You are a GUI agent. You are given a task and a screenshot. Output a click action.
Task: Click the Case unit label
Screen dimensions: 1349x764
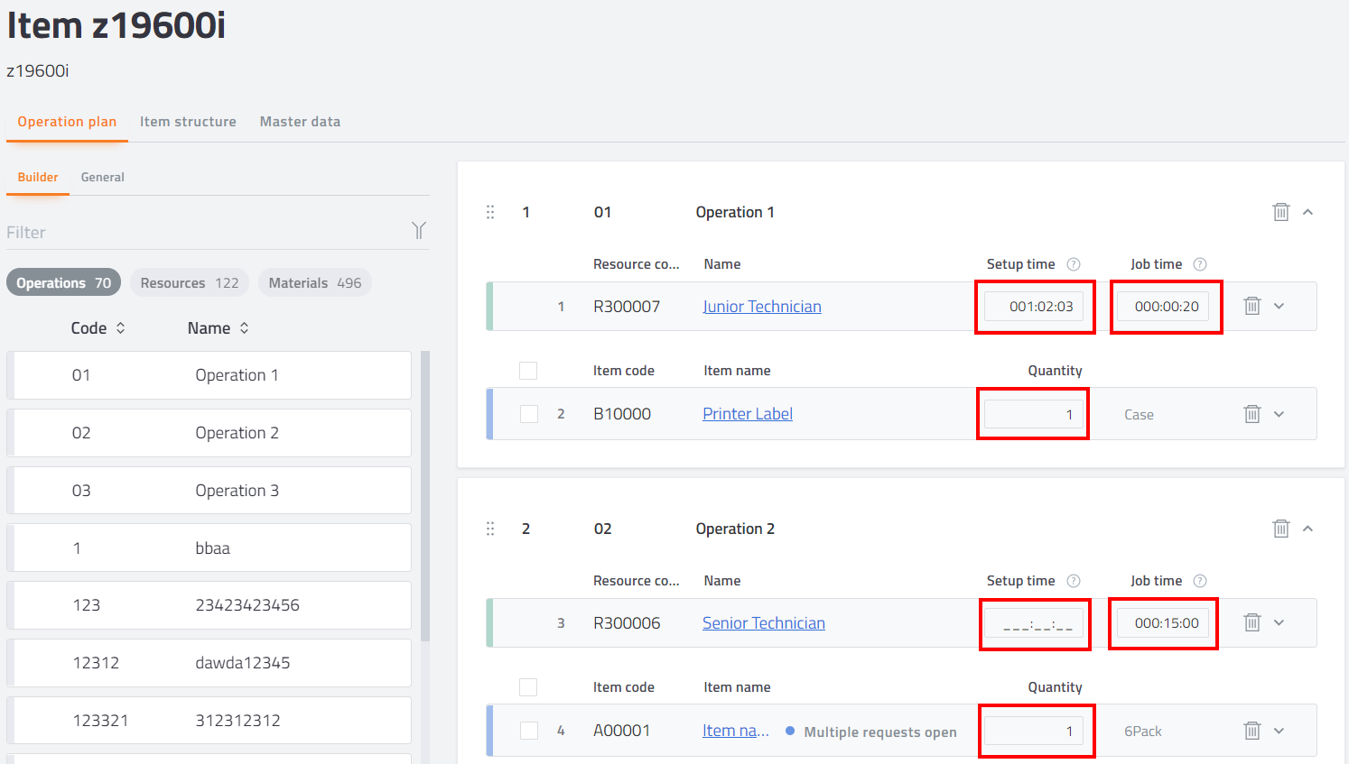pyautogui.click(x=1139, y=415)
